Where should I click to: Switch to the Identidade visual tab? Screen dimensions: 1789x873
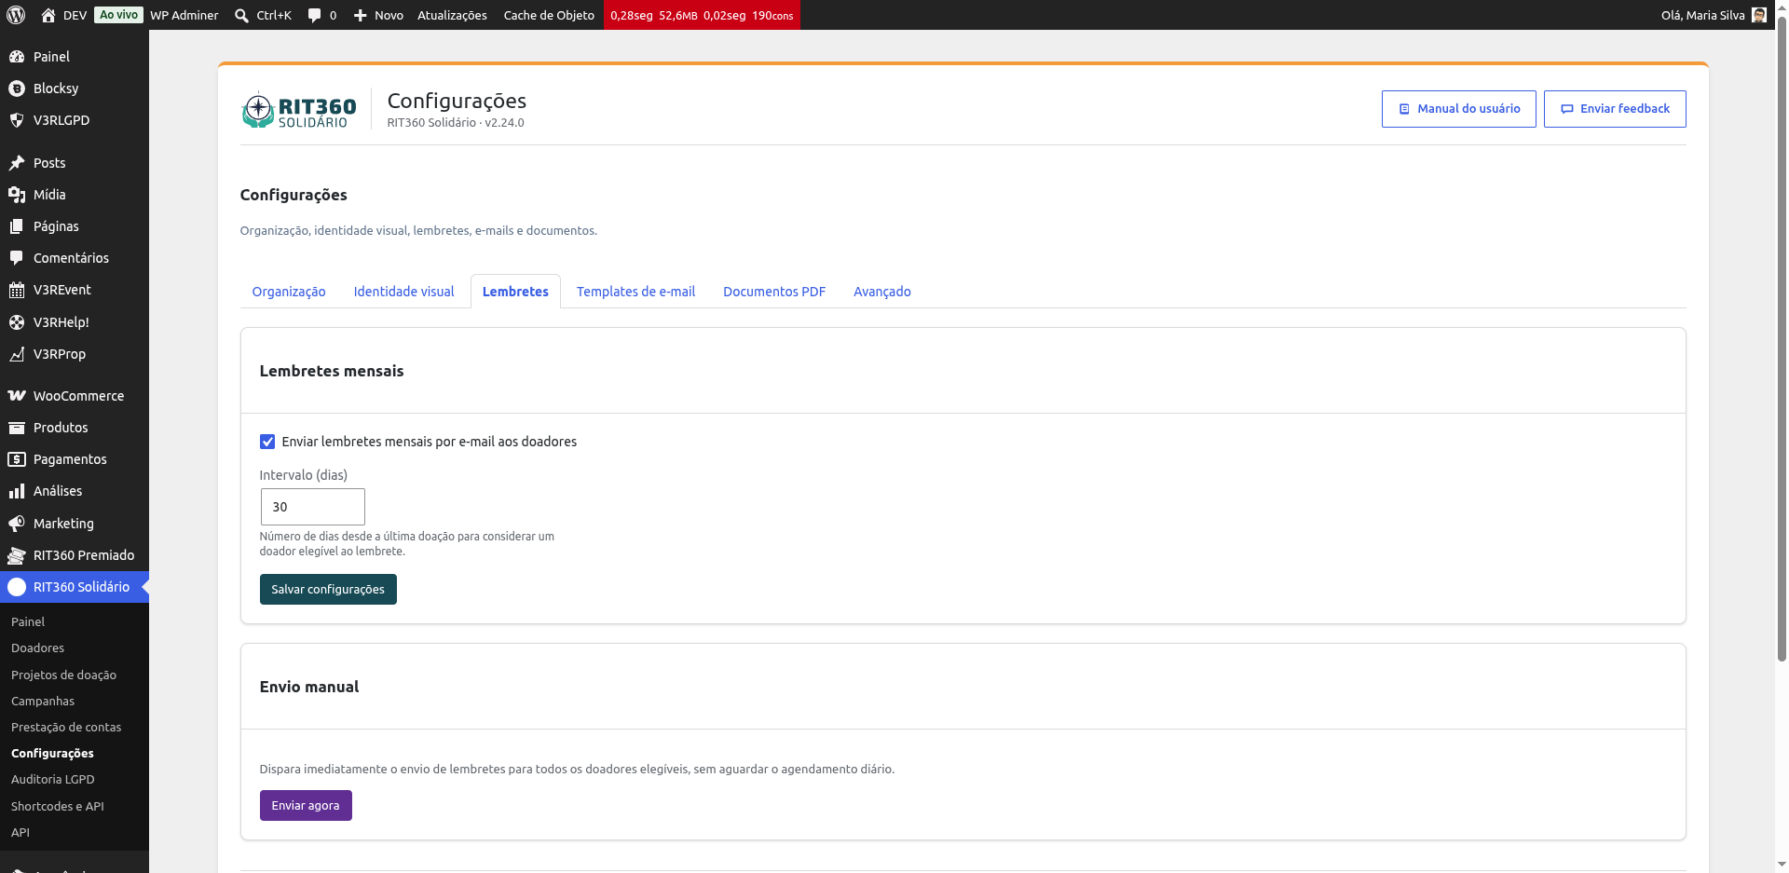(x=403, y=292)
